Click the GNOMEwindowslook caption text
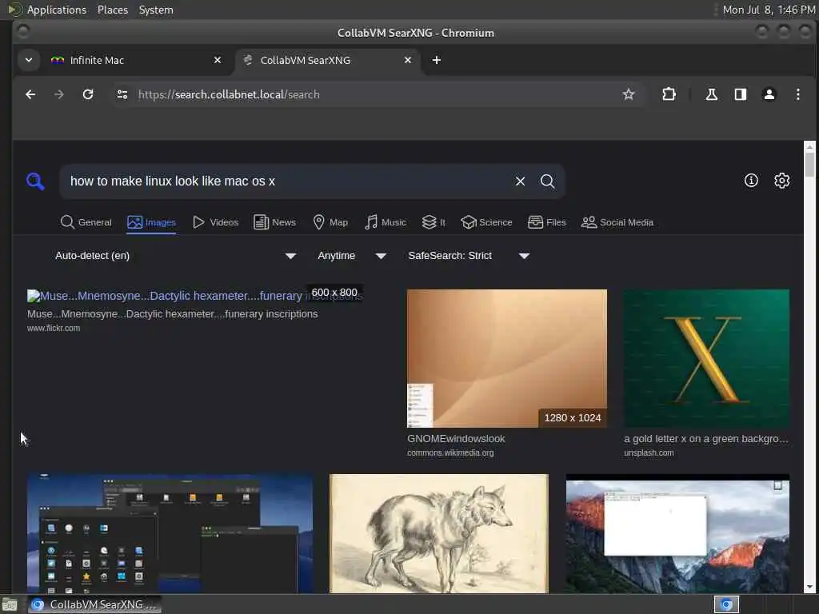This screenshot has width=819, height=614. [456, 439]
